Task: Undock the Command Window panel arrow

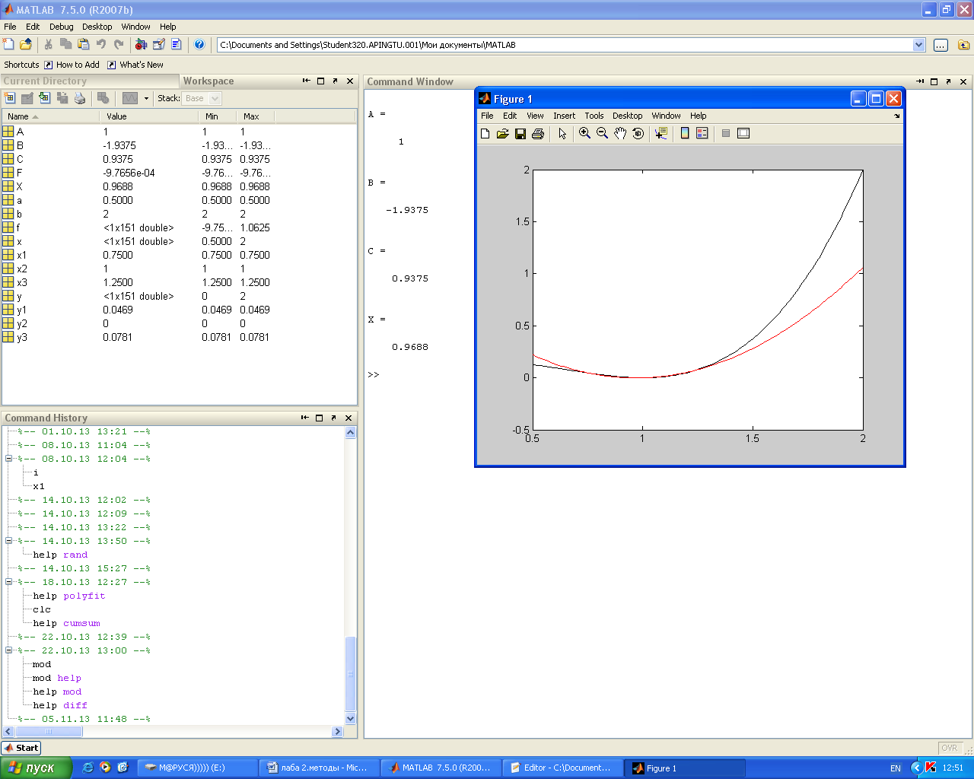Action: click(x=948, y=81)
